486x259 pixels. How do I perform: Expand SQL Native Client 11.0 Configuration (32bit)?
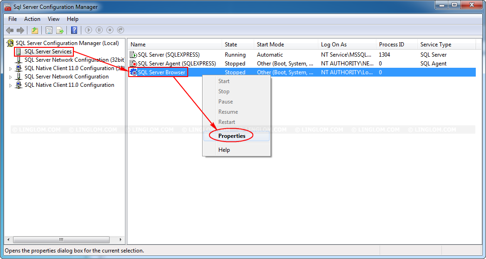point(10,69)
